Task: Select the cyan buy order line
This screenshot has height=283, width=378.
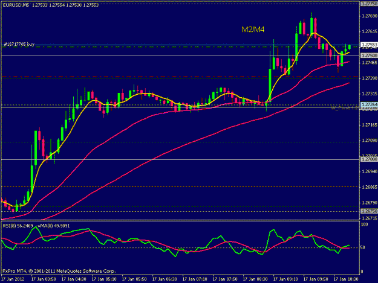Action: pos(180,45)
